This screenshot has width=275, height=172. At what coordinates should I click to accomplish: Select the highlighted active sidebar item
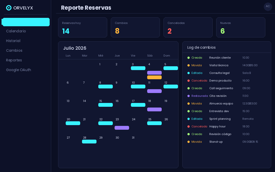point(26,22)
